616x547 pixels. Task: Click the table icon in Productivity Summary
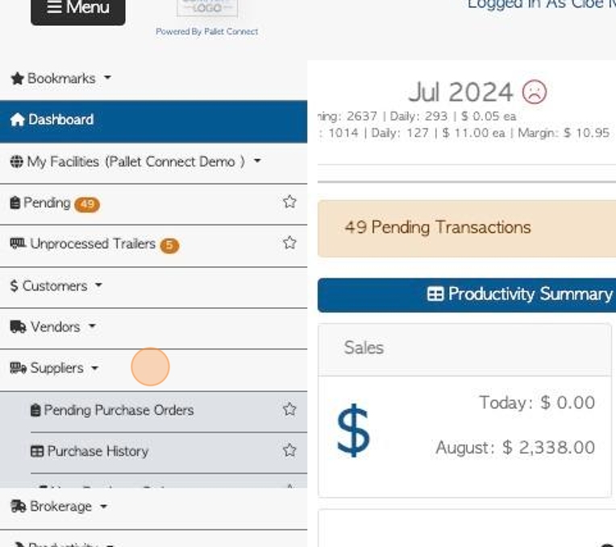pyautogui.click(x=435, y=294)
